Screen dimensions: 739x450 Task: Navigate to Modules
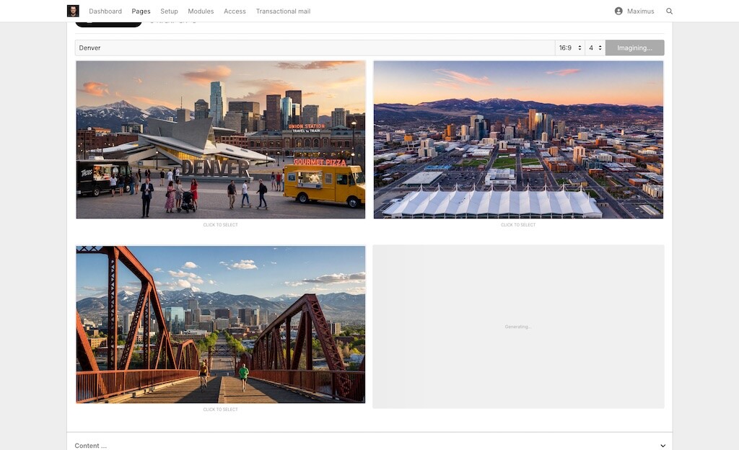pos(201,12)
